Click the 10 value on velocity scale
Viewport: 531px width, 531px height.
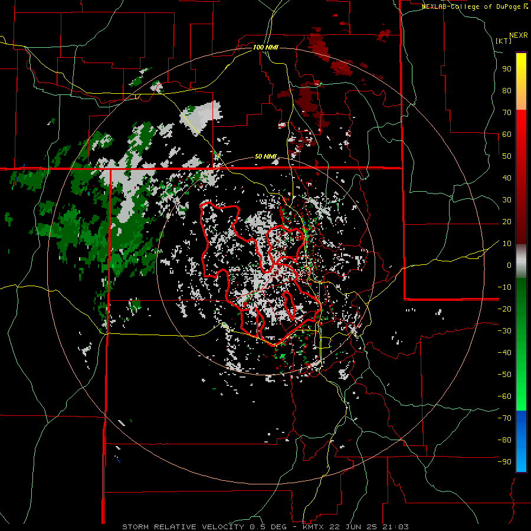507,244
